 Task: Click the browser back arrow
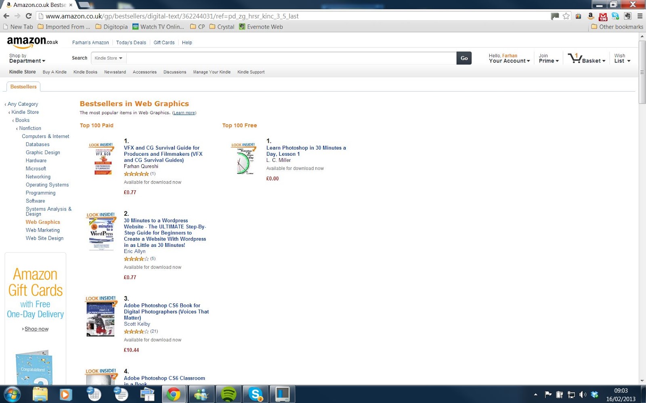(x=6, y=16)
